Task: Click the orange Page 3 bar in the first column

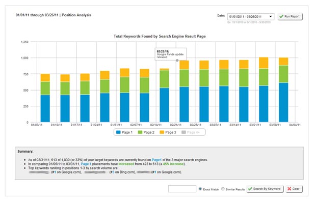Action: (45, 78)
